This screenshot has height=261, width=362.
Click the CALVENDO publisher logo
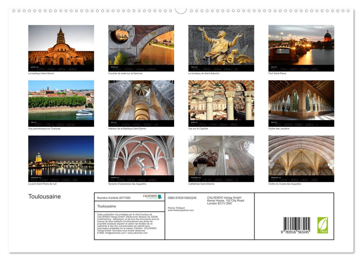[149, 196]
